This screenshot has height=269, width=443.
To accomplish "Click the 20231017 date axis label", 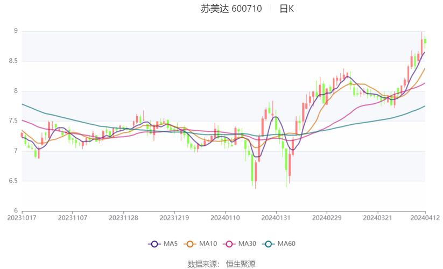I will tap(21, 218).
